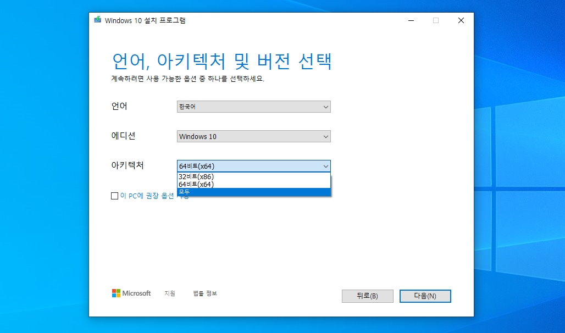Click the 아키텍처 field label

point(128,165)
